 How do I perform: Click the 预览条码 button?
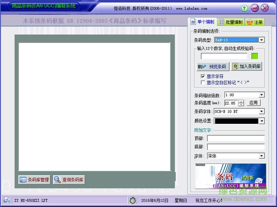[213, 66]
